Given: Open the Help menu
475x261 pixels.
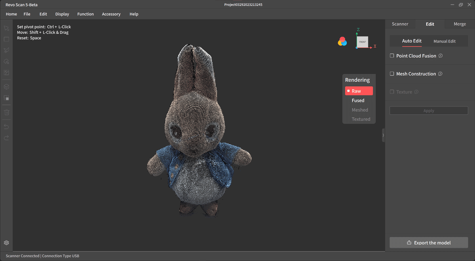Looking at the screenshot, I should [x=134, y=14].
